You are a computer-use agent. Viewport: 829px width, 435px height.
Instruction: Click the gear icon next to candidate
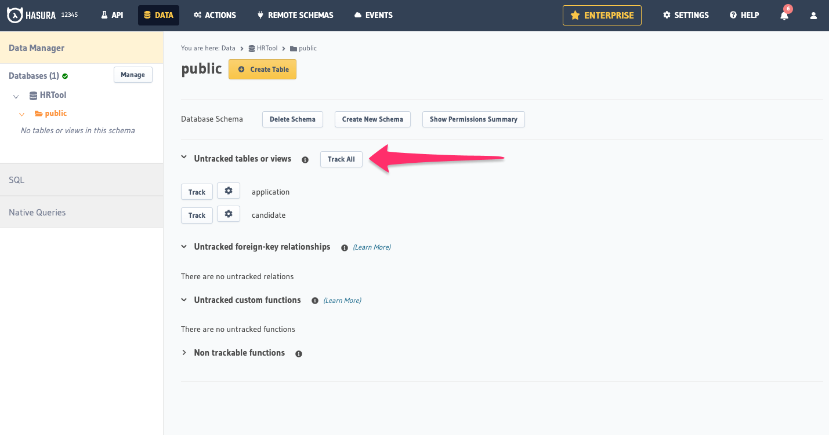point(229,214)
